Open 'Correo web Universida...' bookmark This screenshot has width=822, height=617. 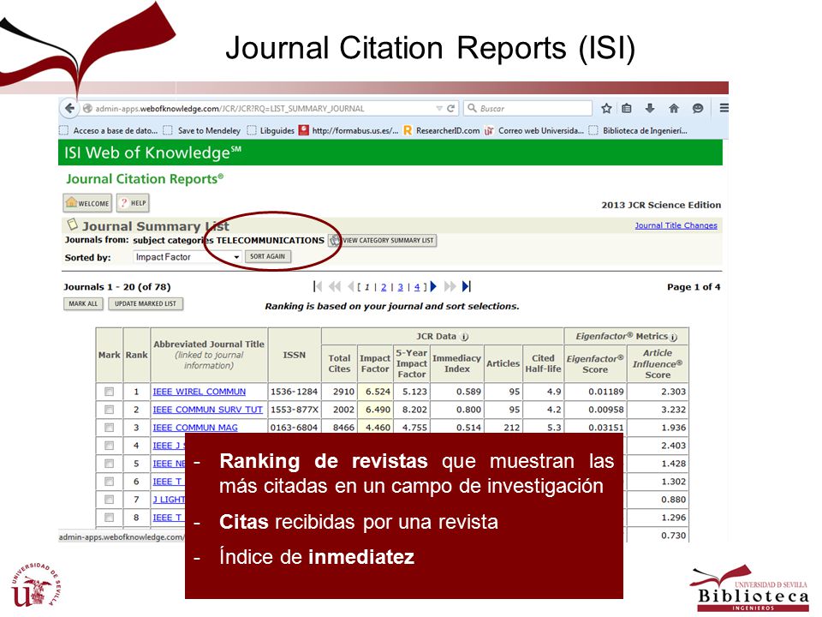point(534,130)
